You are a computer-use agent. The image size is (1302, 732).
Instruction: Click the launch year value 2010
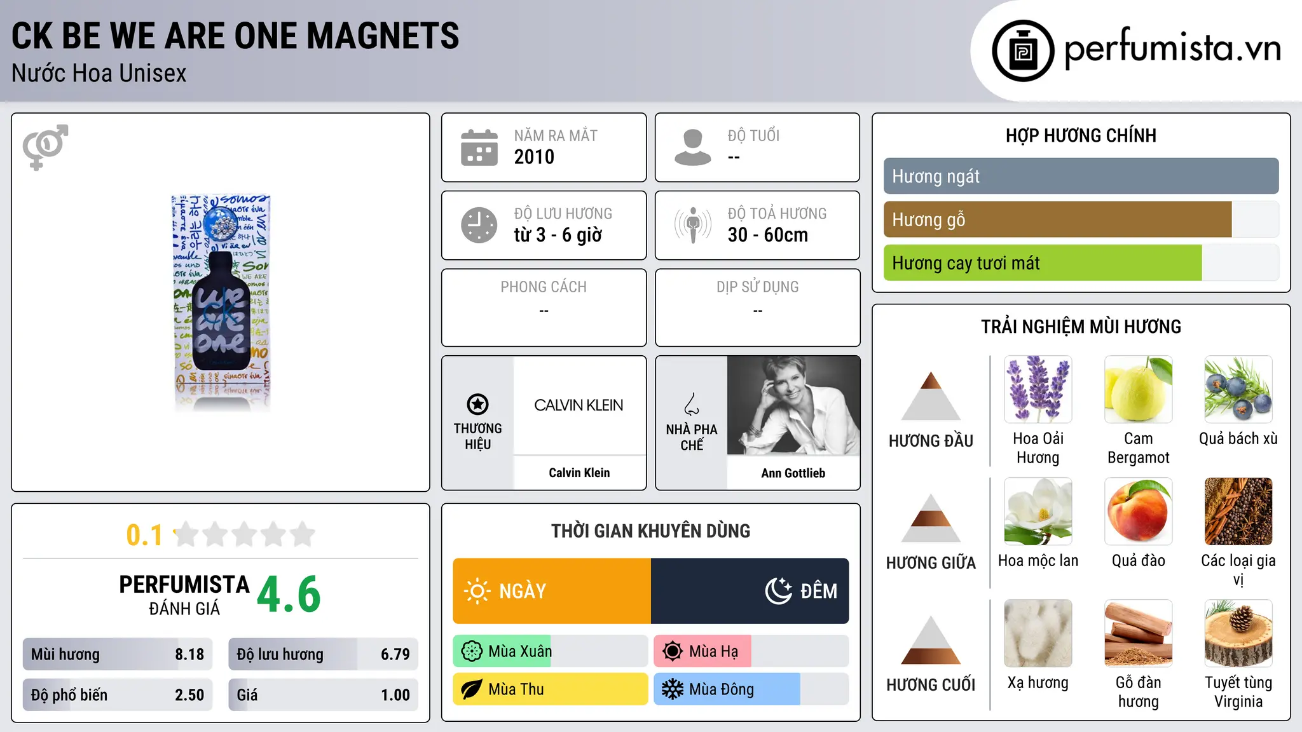click(x=534, y=157)
